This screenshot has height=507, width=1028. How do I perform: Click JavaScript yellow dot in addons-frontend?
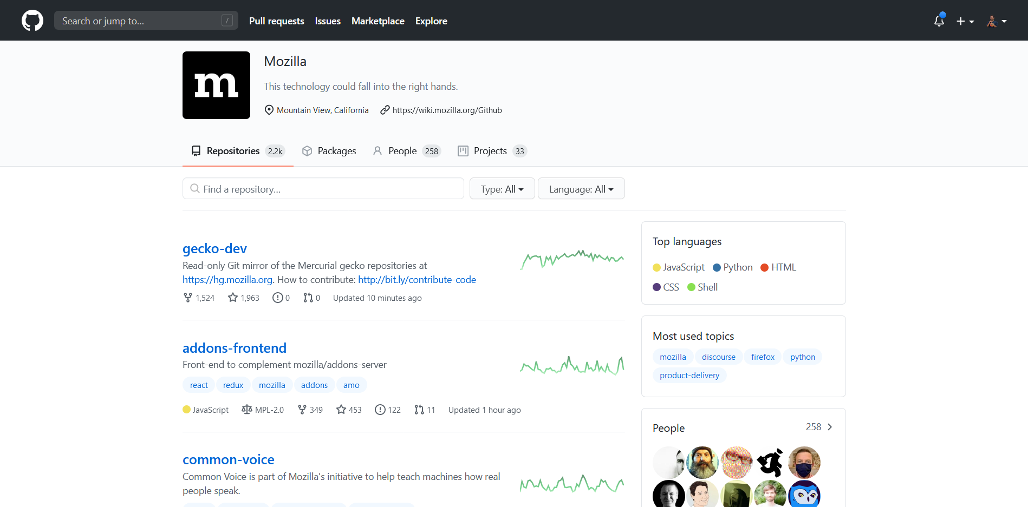186,410
